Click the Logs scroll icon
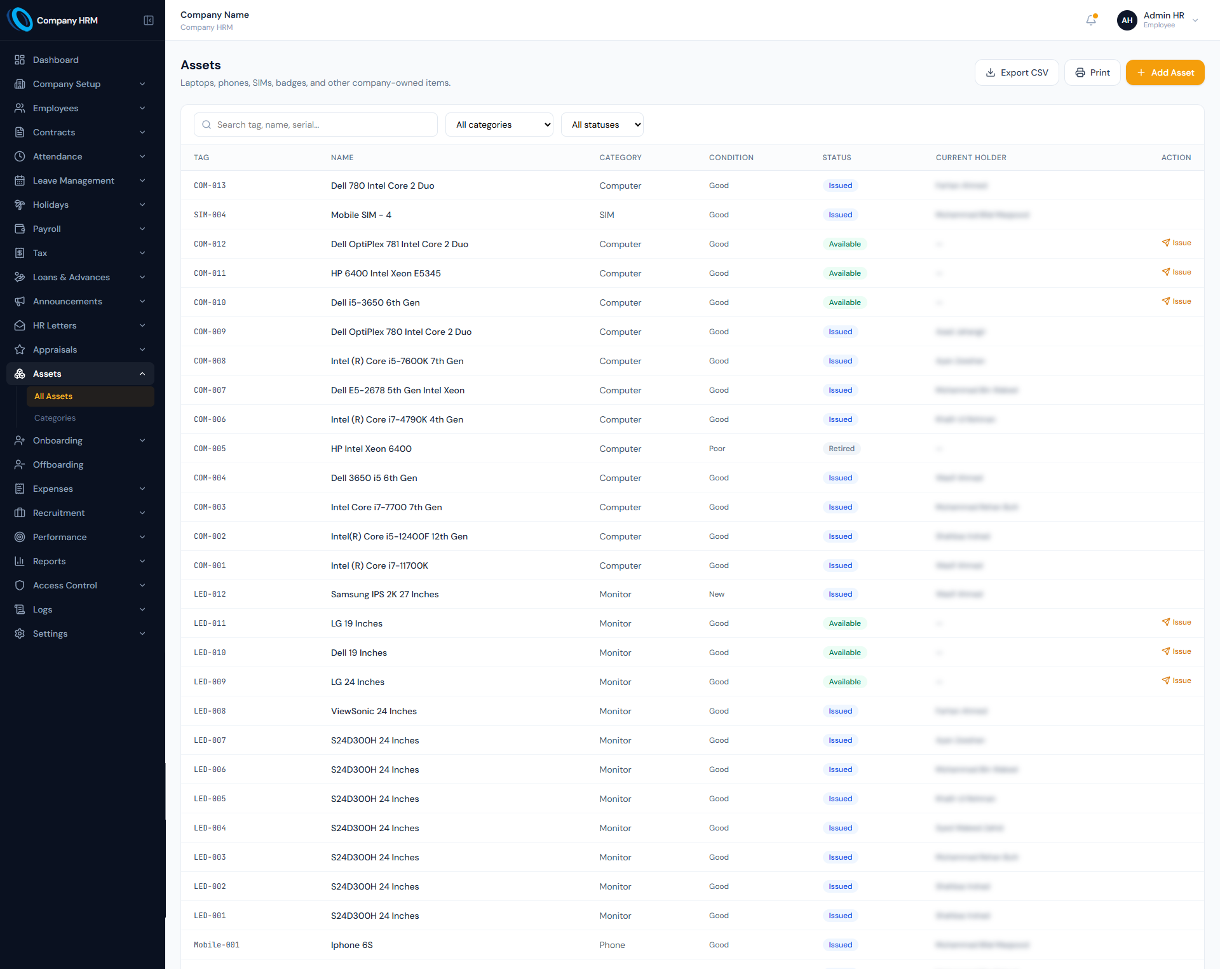This screenshot has width=1220, height=969. (20, 609)
